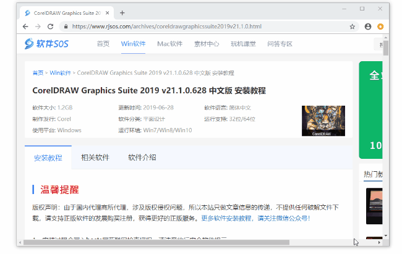Click the vertical scrollbar down arrow
The image size is (402, 254).
(386, 235)
